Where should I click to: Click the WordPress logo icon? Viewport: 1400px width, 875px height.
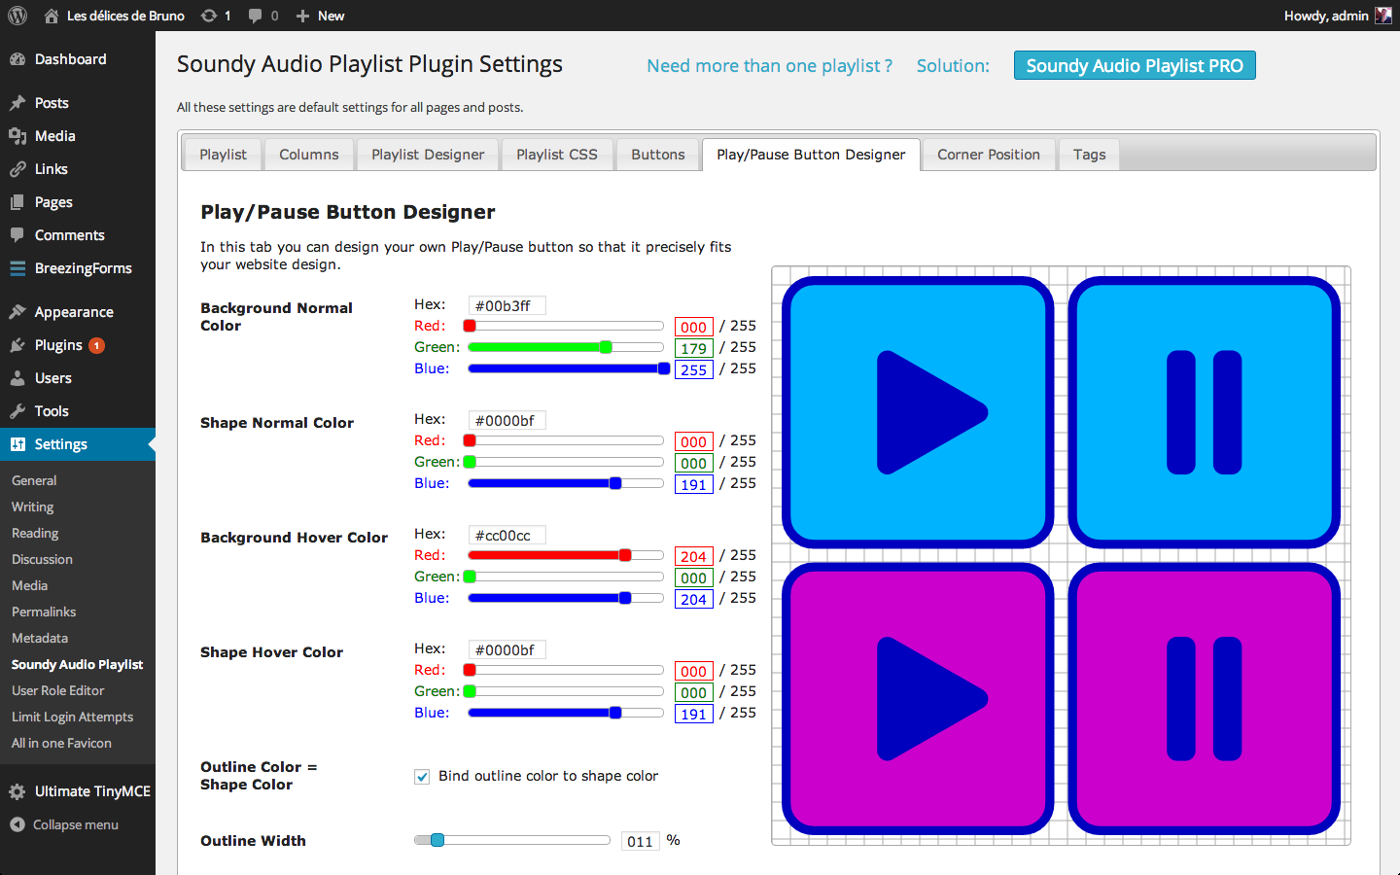17,16
